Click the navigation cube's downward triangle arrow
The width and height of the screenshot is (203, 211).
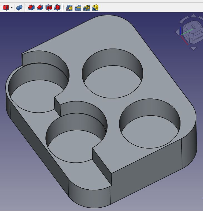(194, 49)
